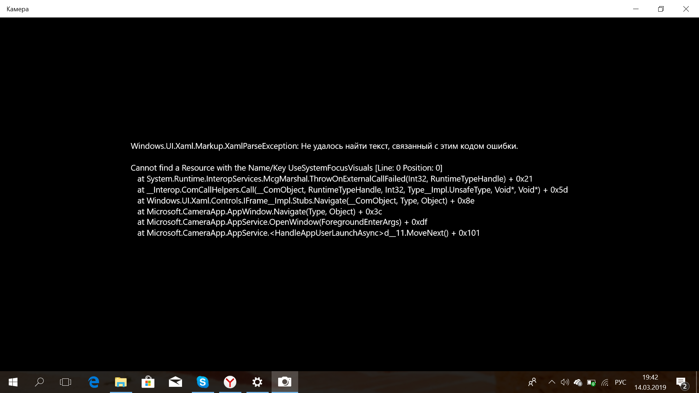Open the Windows Start menu
This screenshot has height=393, width=699.
[13, 382]
